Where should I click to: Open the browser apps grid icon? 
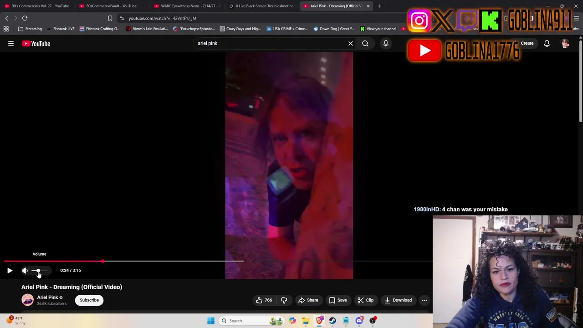tap(6, 29)
